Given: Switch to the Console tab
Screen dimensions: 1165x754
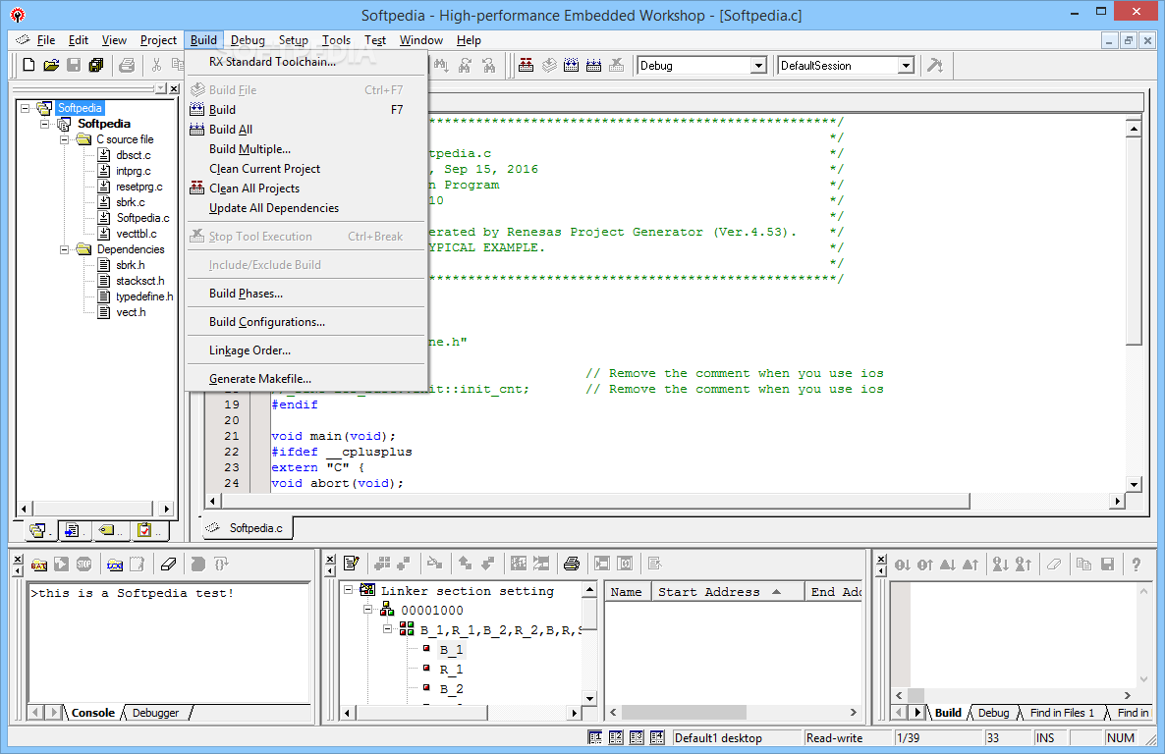Looking at the screenshot, I should (x=93, y=713).
